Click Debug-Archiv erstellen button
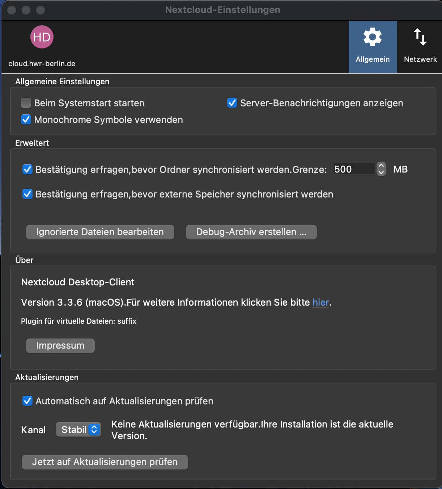This screenshot has width=442, height=489. [251, 232]
